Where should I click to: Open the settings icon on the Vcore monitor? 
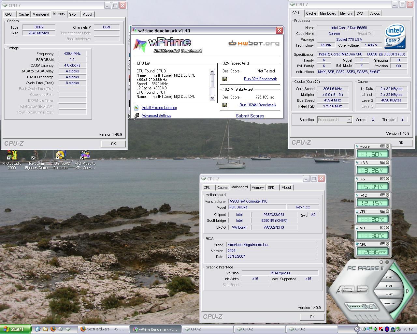click(x=382, y=146)
